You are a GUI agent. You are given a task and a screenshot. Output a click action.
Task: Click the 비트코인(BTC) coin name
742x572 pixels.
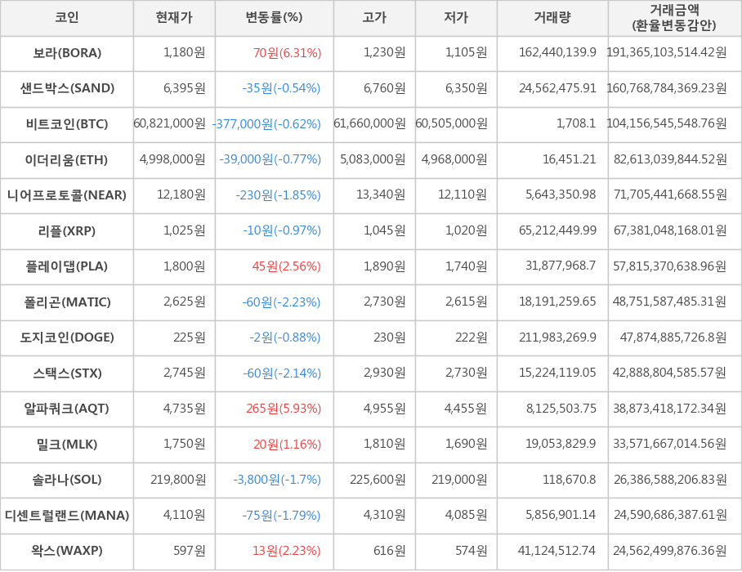coord(67,124)
